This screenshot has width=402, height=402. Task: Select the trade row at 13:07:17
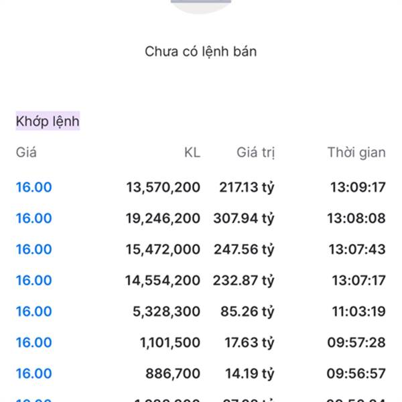(x=201, y=280)
